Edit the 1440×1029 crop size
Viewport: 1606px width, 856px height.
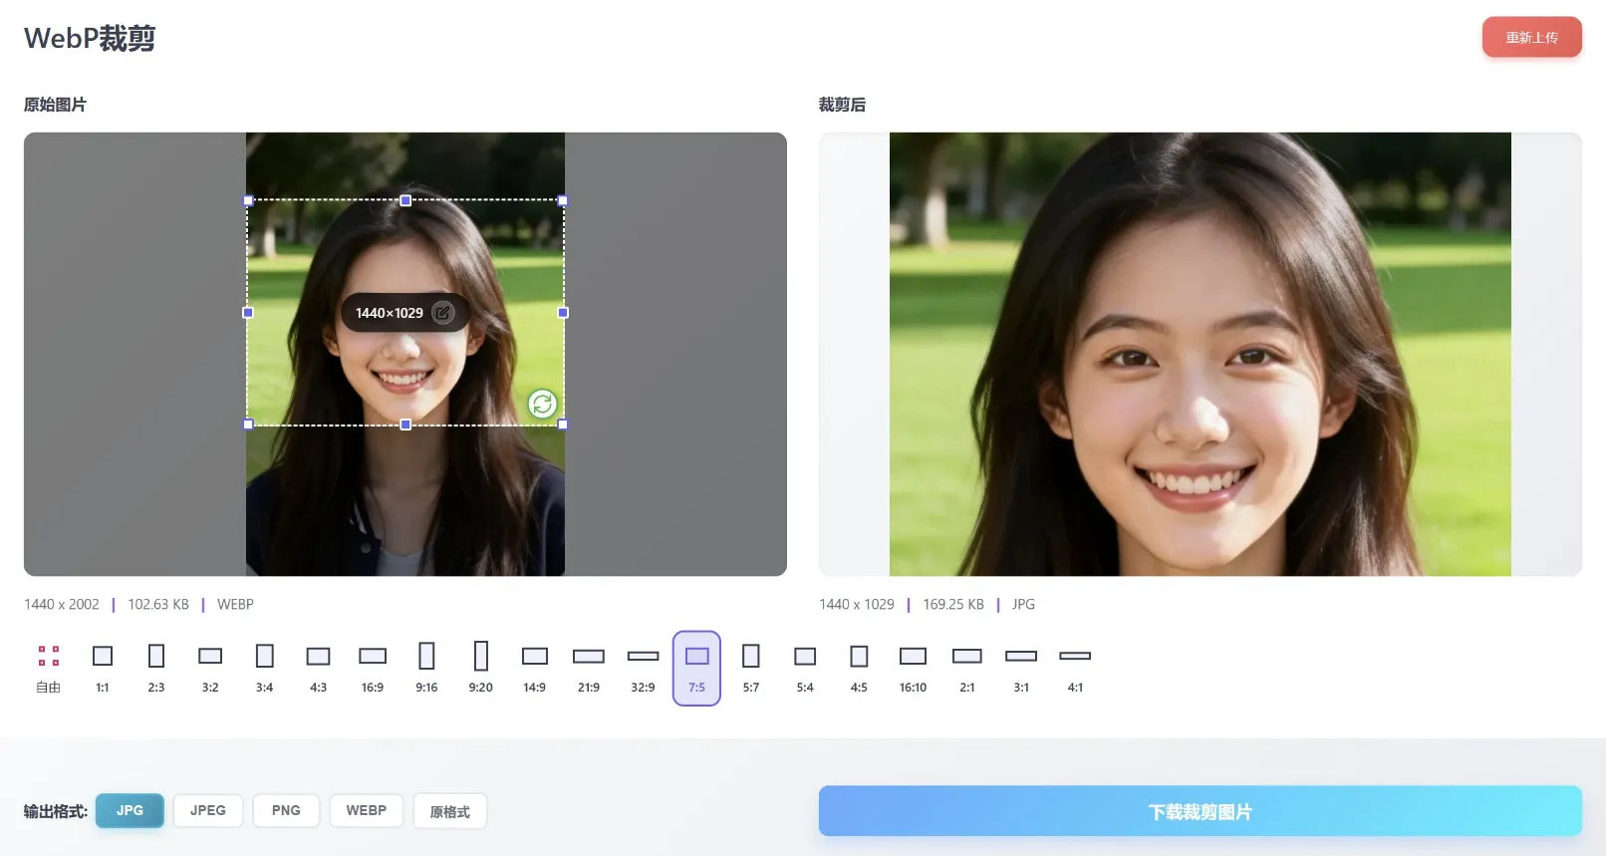pos(443,313)
